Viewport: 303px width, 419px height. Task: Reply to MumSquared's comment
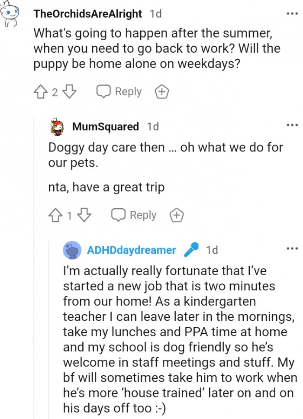point(134,215)
